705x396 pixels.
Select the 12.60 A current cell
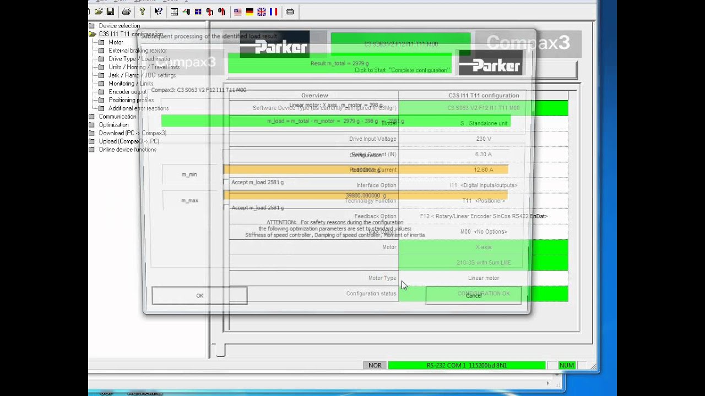pyautogui.click(x=484, y=170)
